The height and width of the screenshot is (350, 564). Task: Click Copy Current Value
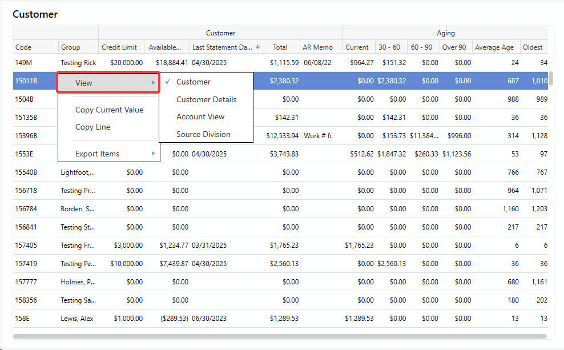pos(109,110)
